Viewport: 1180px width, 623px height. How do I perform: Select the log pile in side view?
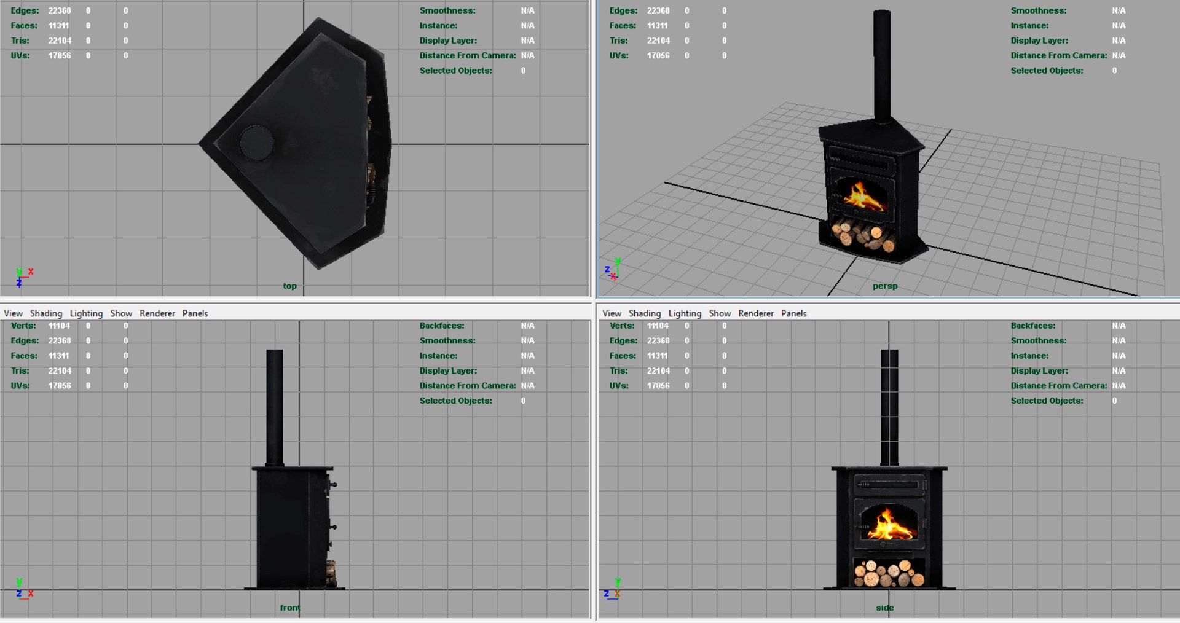coord(889,573)
